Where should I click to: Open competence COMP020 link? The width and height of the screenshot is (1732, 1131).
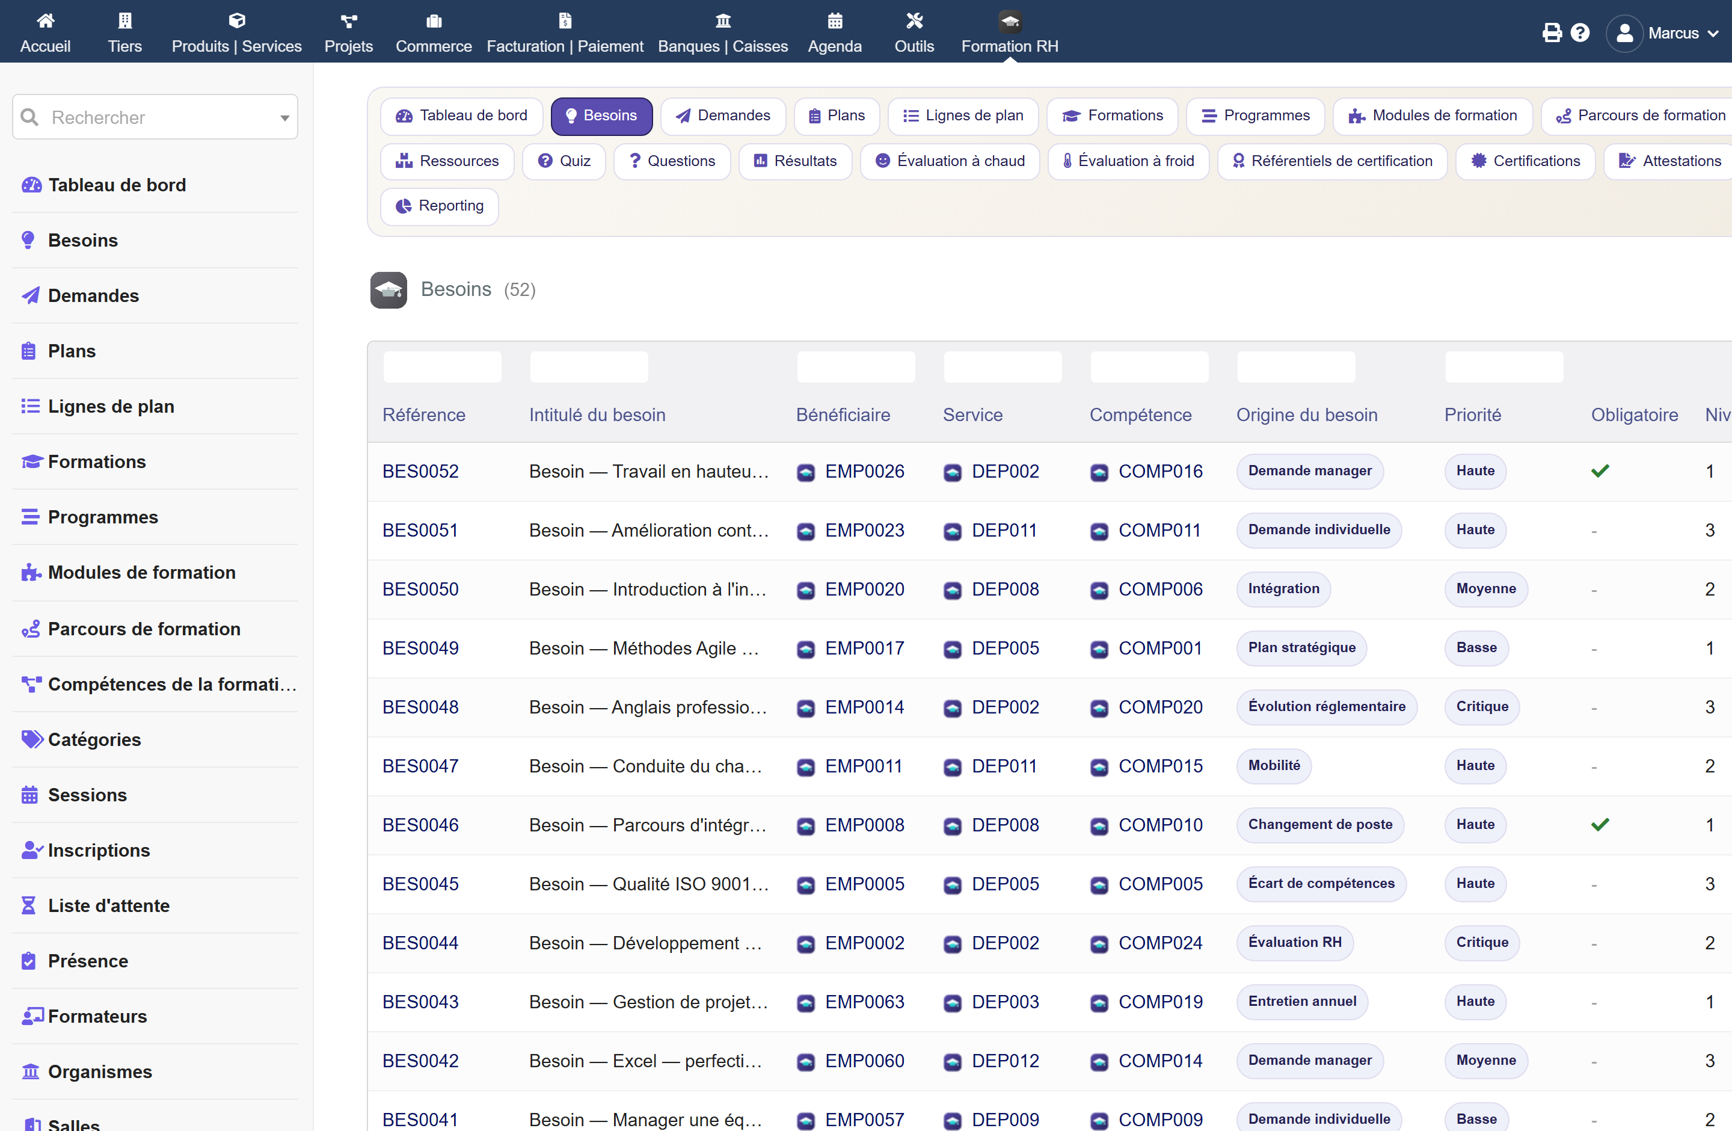pos(1160,707)
